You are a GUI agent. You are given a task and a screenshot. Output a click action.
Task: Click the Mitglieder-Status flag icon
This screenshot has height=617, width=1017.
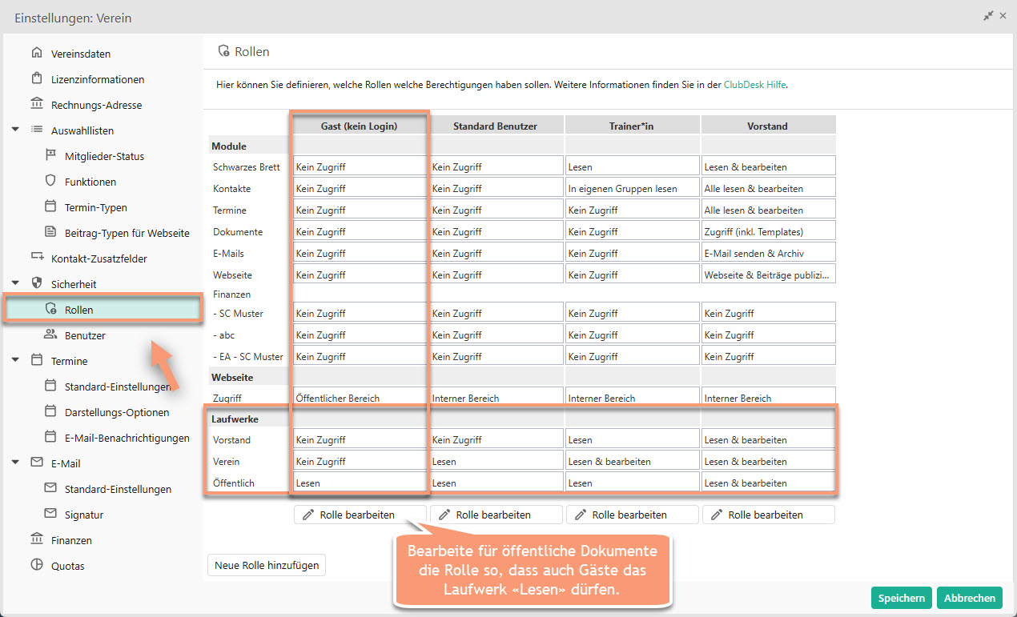(50, 156)
